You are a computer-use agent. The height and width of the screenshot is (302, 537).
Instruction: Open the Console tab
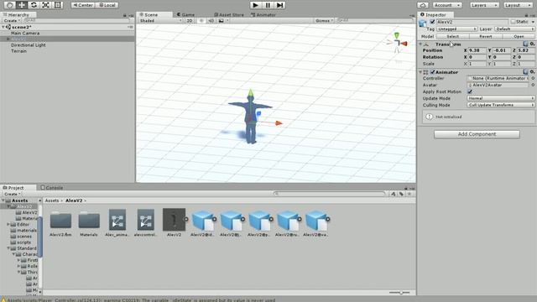(x=52, y=188)
